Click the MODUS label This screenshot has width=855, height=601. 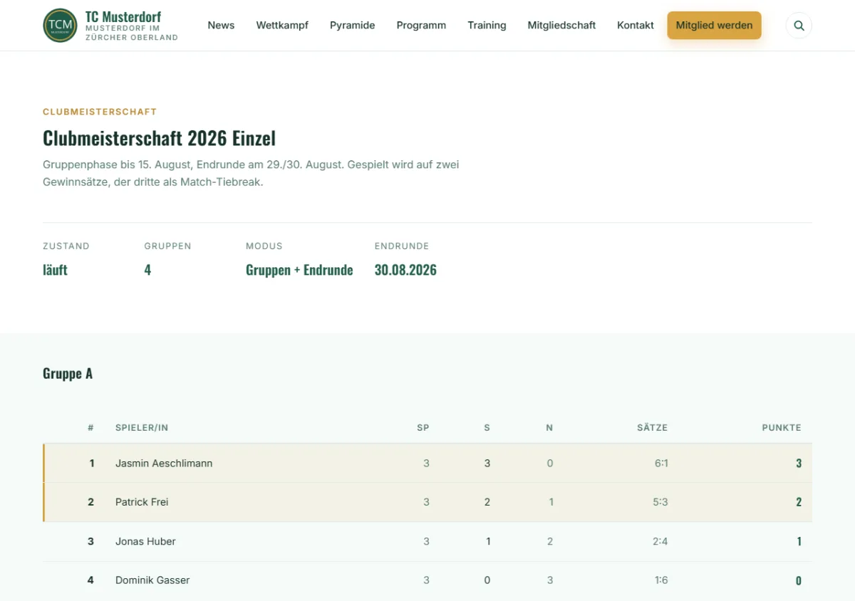coord(264,246)
